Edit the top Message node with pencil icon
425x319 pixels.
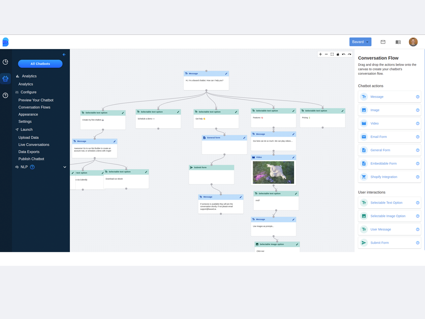pyautogui.click(x=226, y=74)
